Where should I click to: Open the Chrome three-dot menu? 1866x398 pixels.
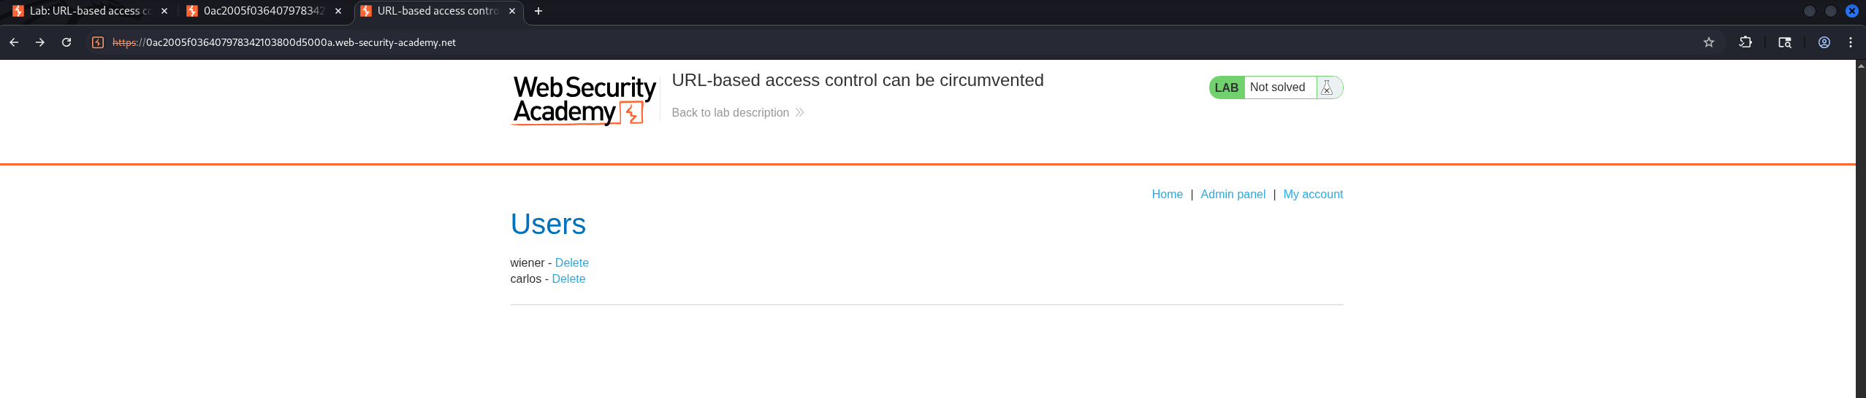coord(1850,42)
